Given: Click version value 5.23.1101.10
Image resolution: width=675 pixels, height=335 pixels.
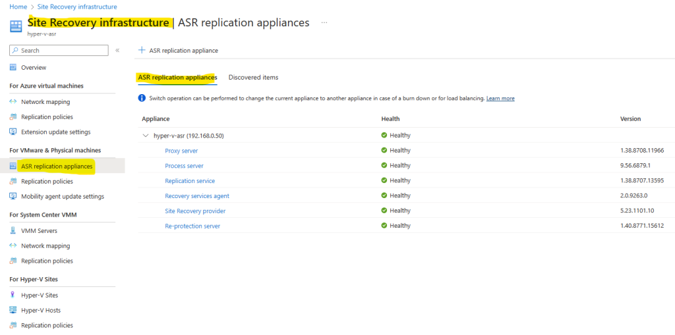Looking at the screenshot, I should tap(636, 211).
